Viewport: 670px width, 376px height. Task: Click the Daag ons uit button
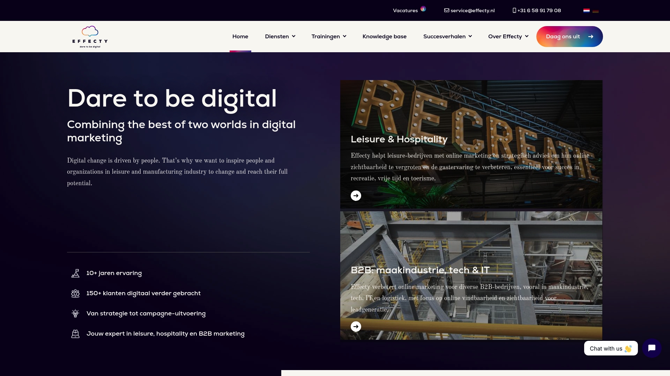[x=569, y=37]
